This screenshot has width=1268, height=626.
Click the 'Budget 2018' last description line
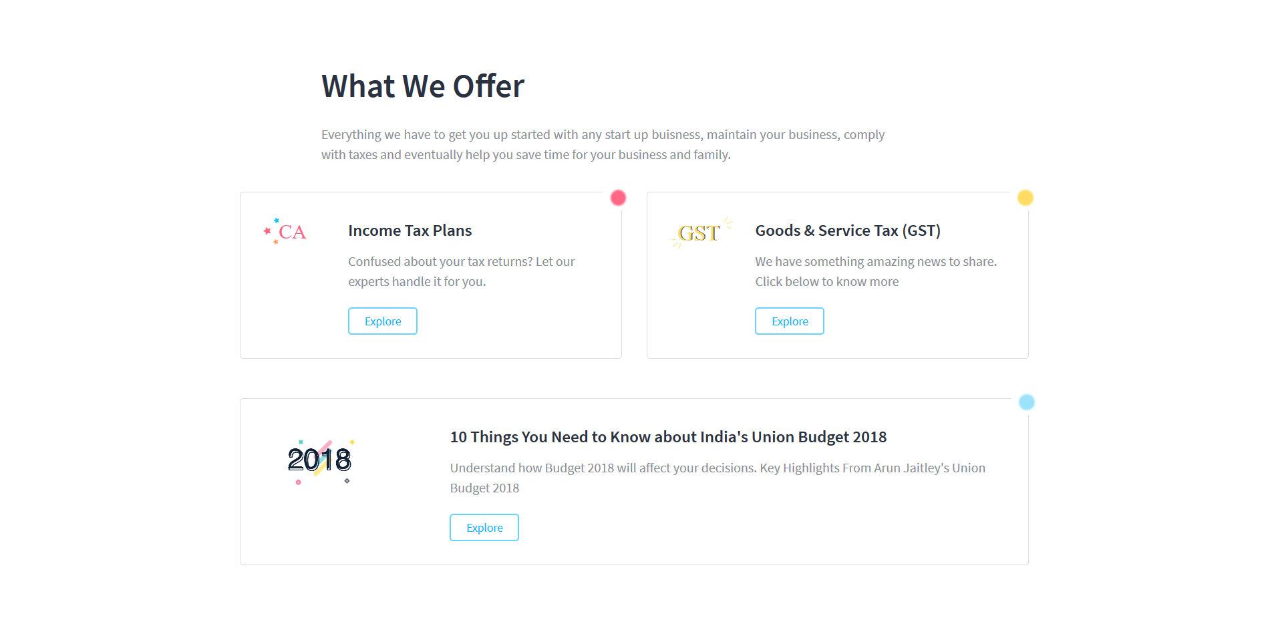[484, 488]
